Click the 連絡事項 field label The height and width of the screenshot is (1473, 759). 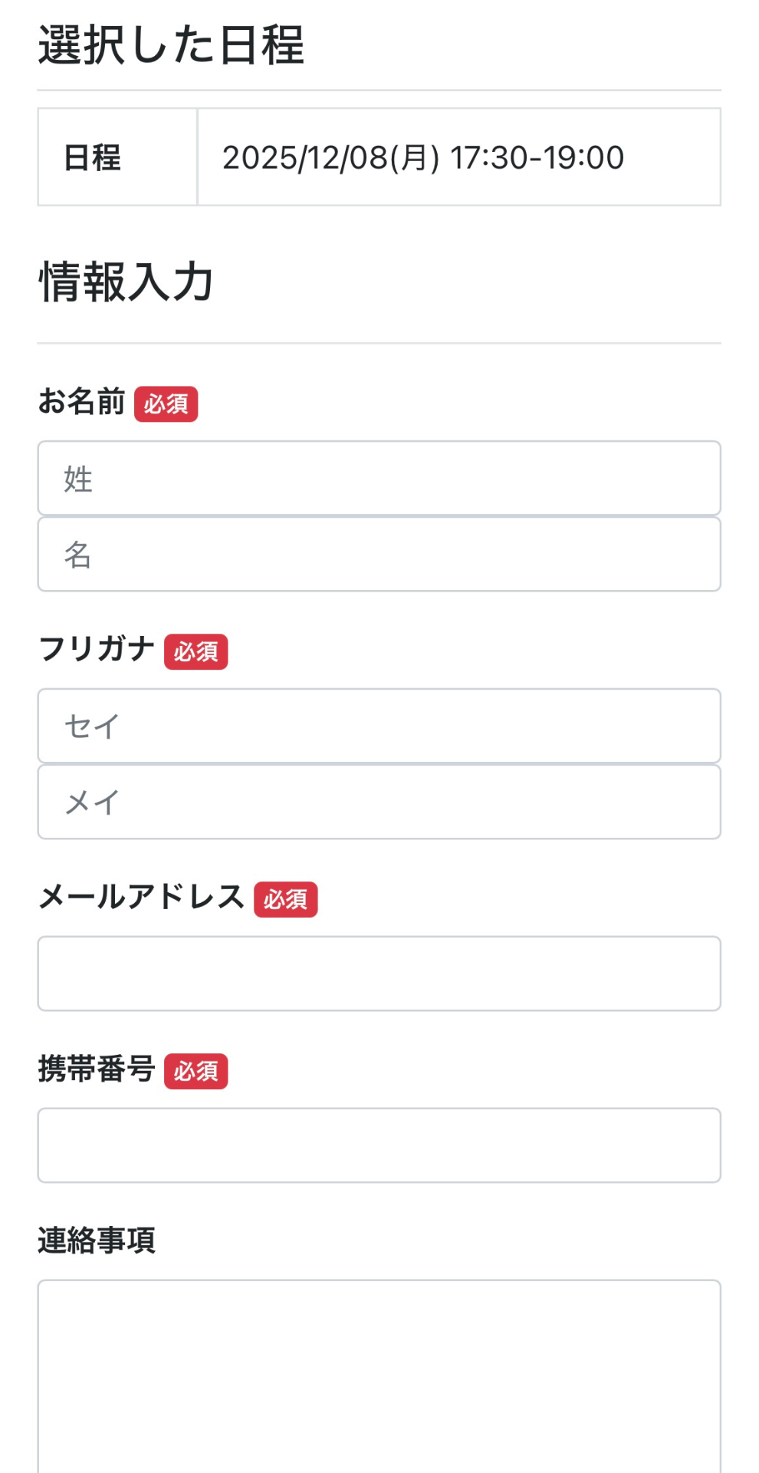[97, 1240]
